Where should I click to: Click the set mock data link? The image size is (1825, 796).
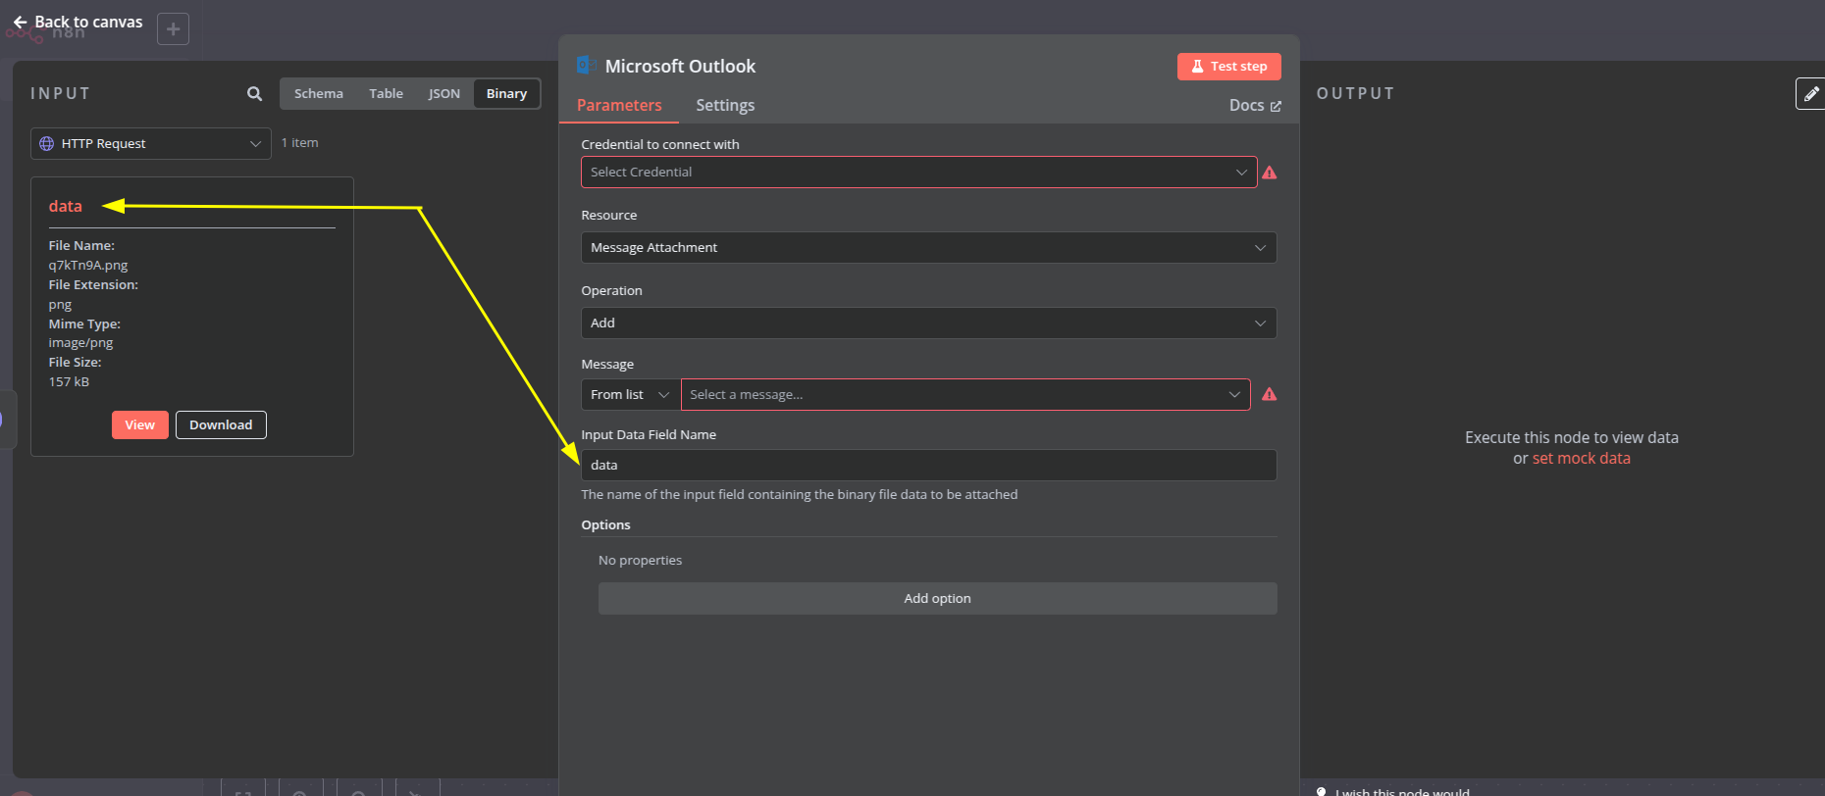tap(1581, 458)
